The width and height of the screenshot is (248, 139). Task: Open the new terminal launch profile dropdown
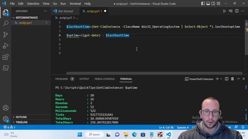click(221, 79)
